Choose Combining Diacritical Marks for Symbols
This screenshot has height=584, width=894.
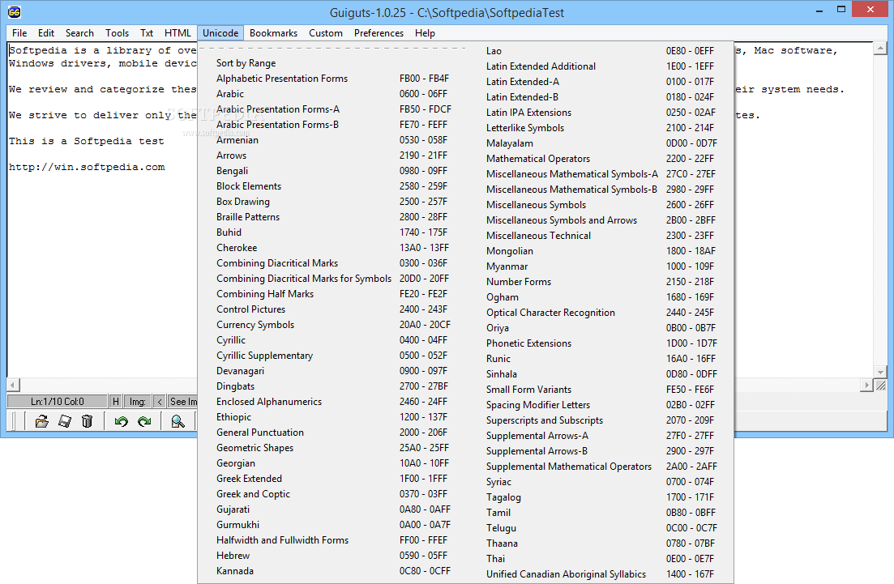335,279
